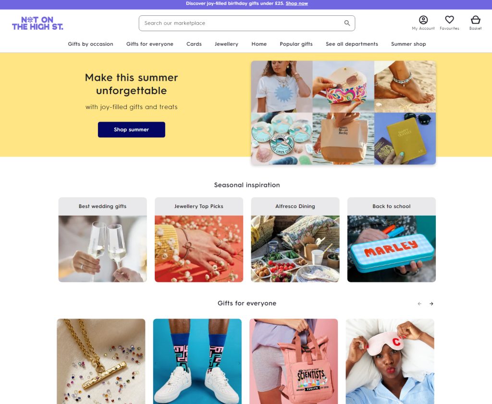
Task: Select the gold bar necklace product image
Action: pos(101,361)
